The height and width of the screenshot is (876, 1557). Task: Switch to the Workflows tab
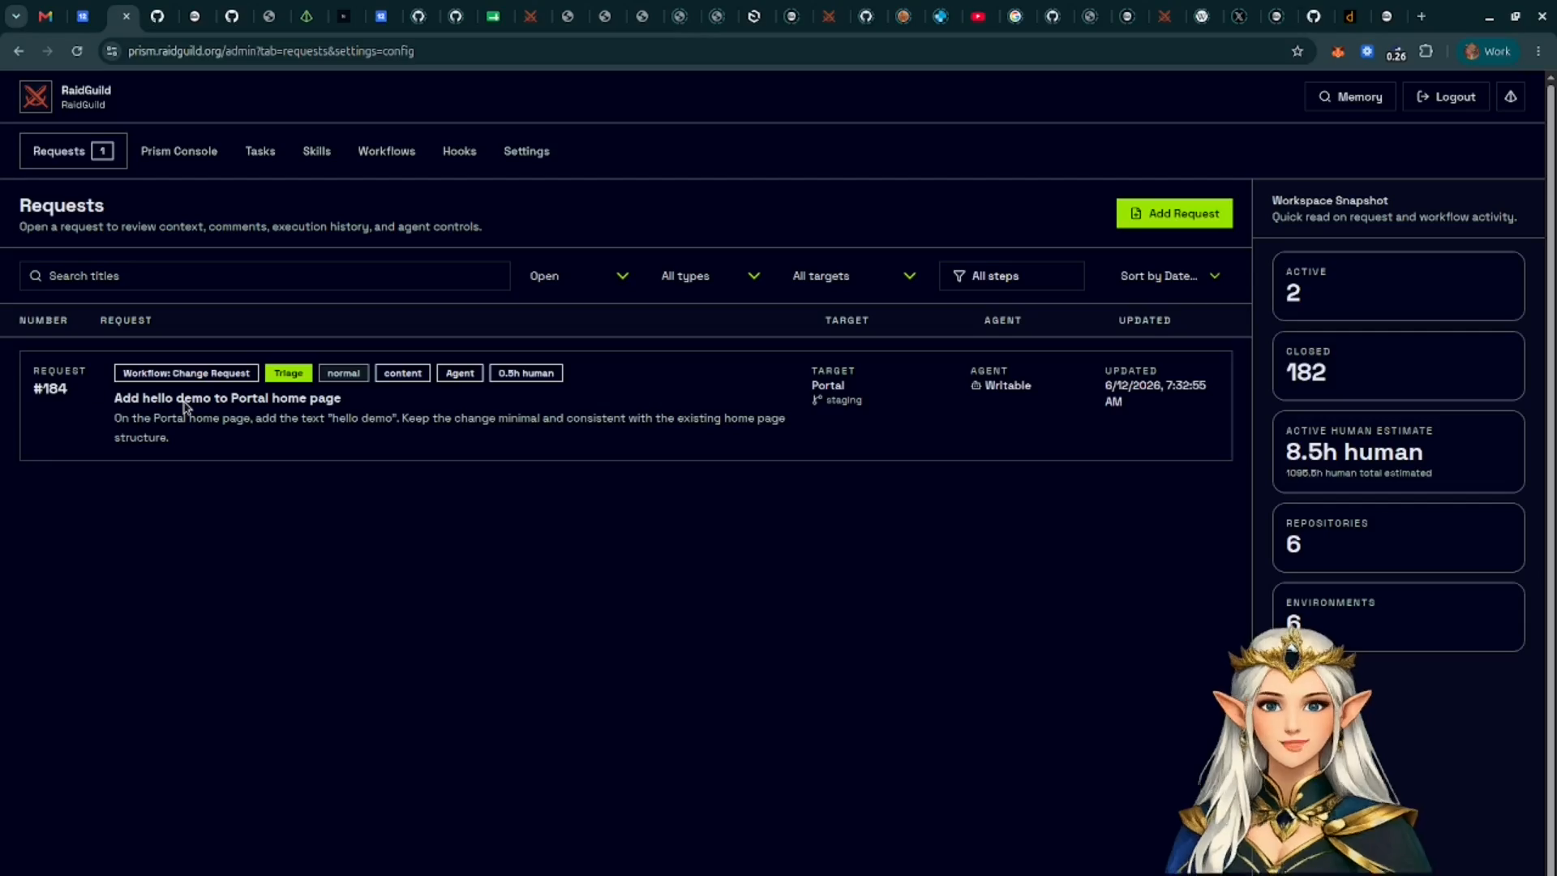(387, 151)
